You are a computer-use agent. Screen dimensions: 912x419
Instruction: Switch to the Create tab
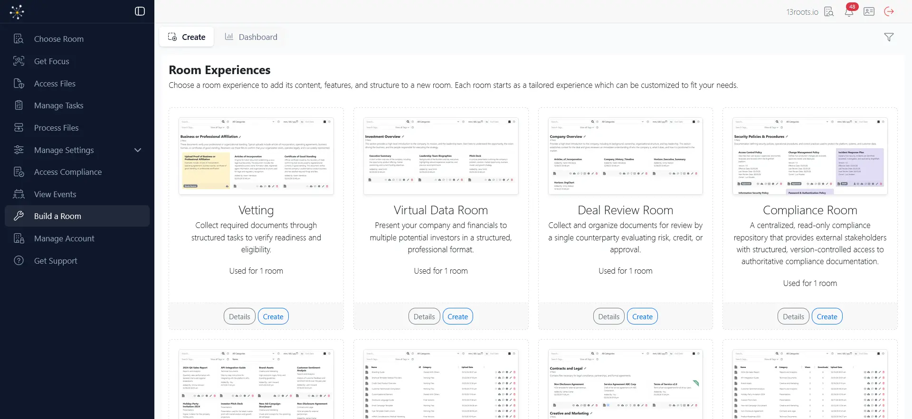(187, 37)
